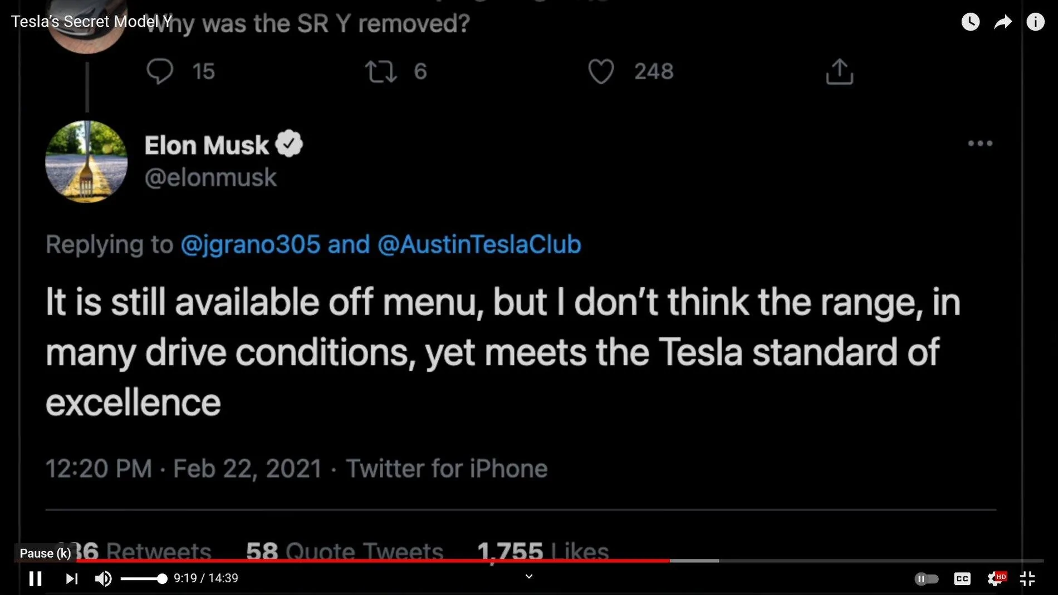Skip to the next video

tap(71, 579)
